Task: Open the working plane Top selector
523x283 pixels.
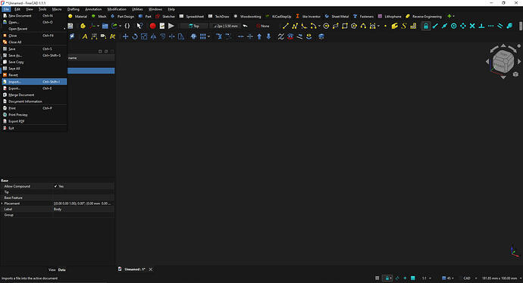Action: click(x=194, y=26)
